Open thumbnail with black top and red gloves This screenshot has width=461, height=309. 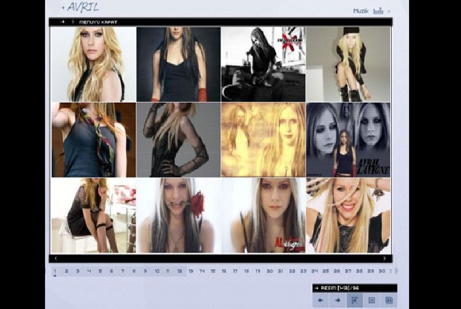click(179, 65)
